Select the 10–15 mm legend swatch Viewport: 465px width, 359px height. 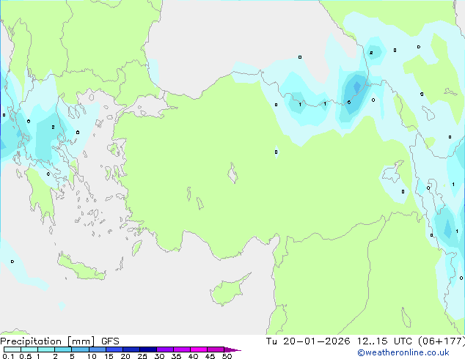(97, 349)
